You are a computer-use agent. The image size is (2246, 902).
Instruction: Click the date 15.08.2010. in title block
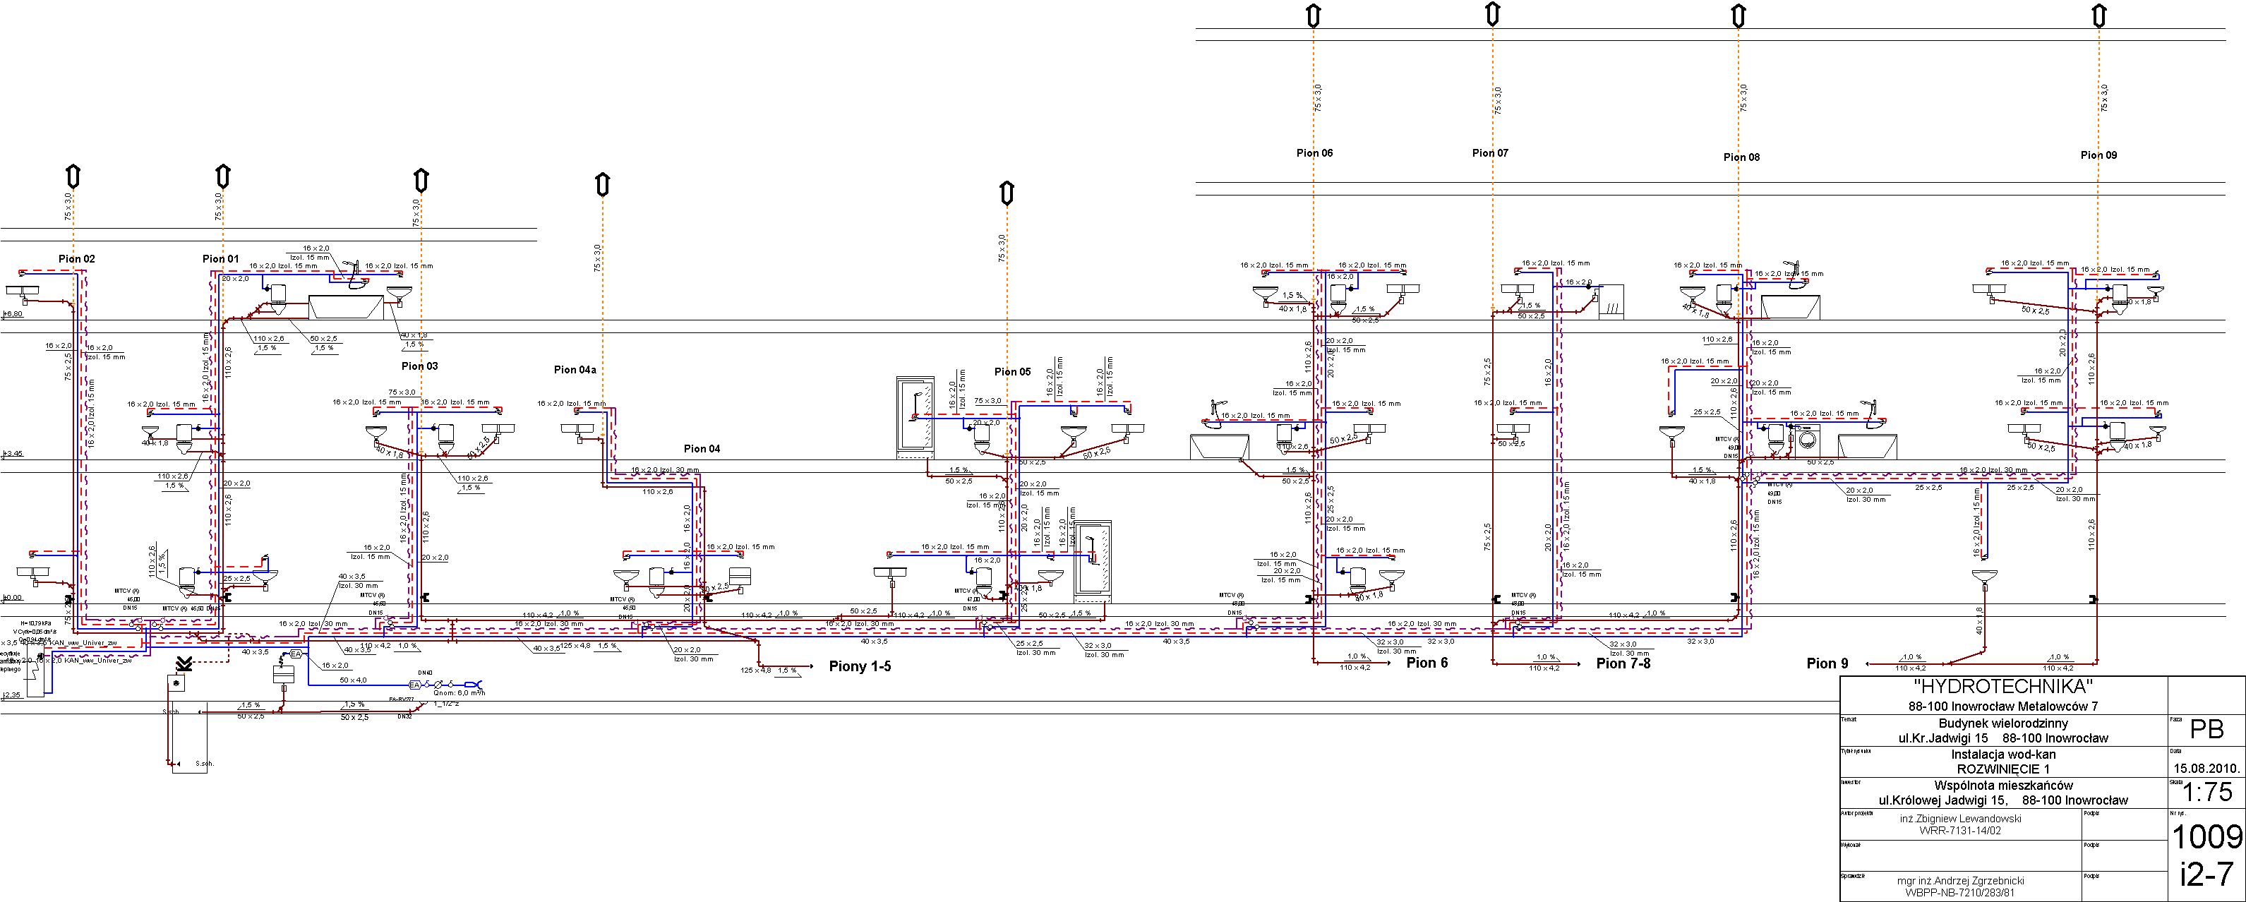(2206, 768)
